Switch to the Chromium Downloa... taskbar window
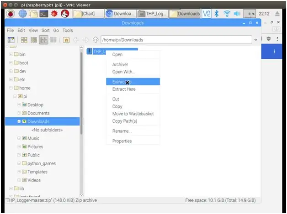Image resolution: width=287 pixels, height=214 pixels. coord(121,14)
